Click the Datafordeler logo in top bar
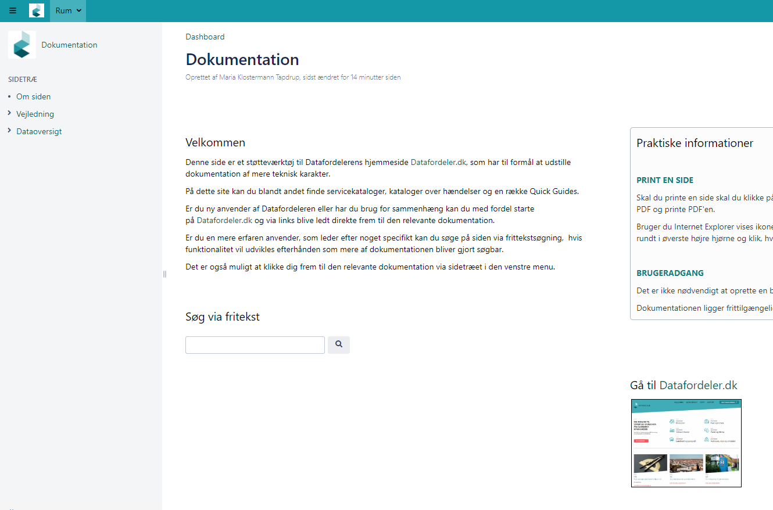773x510 pixels. tap(37, 10)
